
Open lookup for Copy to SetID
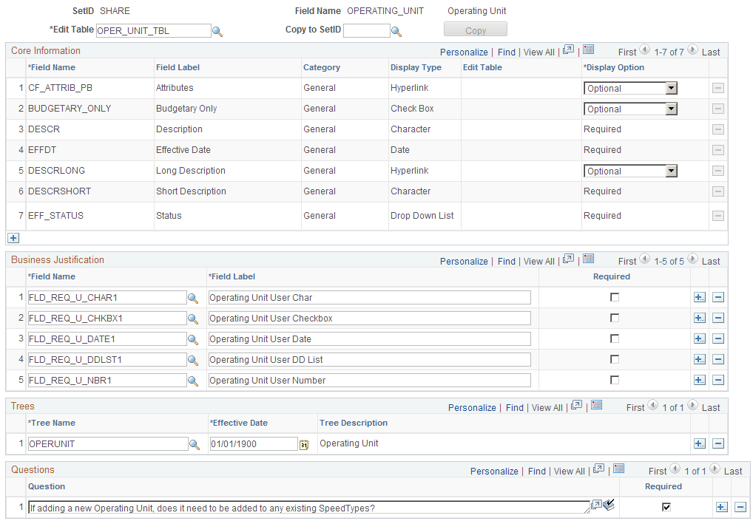point(396,32)
